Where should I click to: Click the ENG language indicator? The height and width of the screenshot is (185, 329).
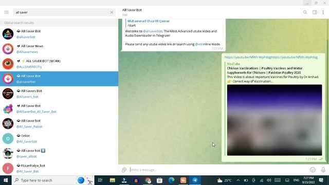pyautogui.click(x=296, y=180)
